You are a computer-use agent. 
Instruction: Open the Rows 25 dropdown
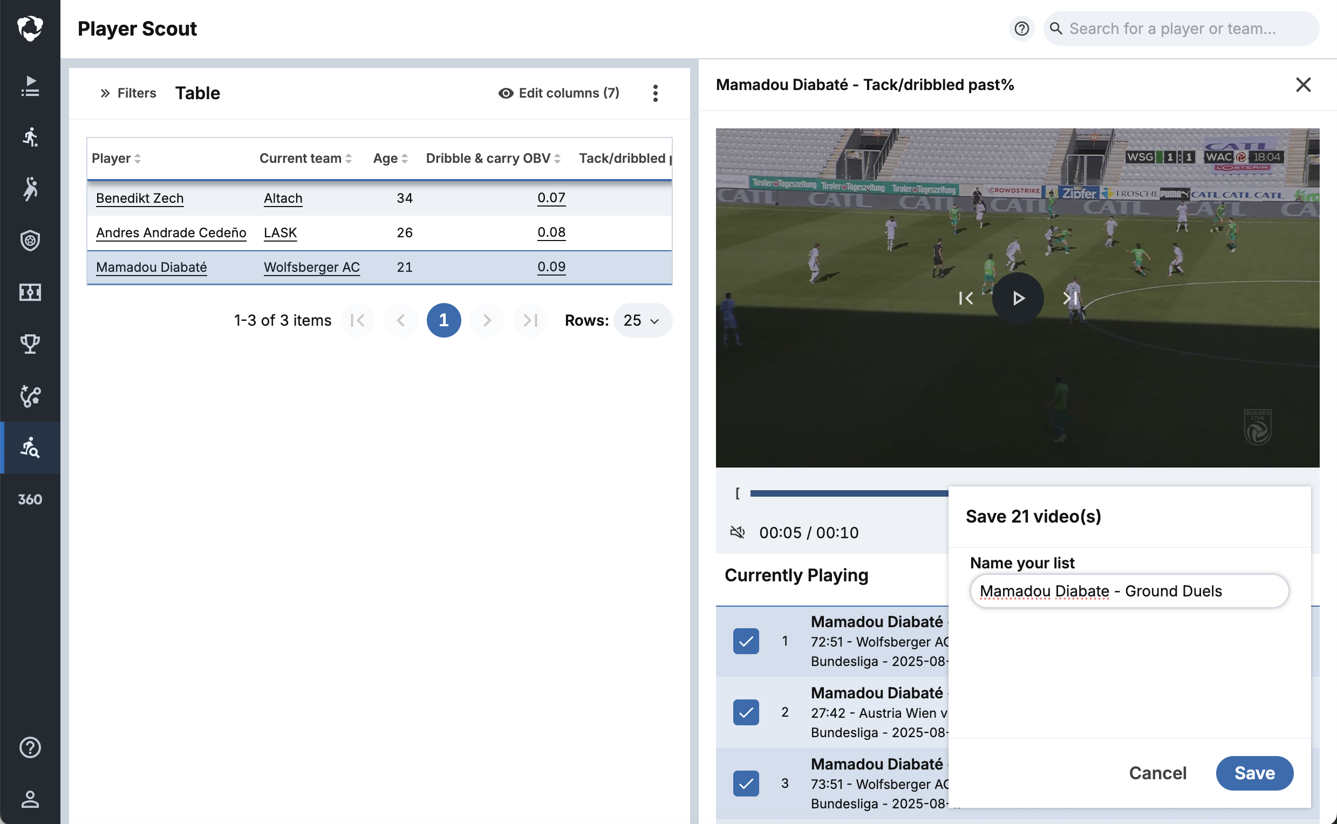point(642,320)
